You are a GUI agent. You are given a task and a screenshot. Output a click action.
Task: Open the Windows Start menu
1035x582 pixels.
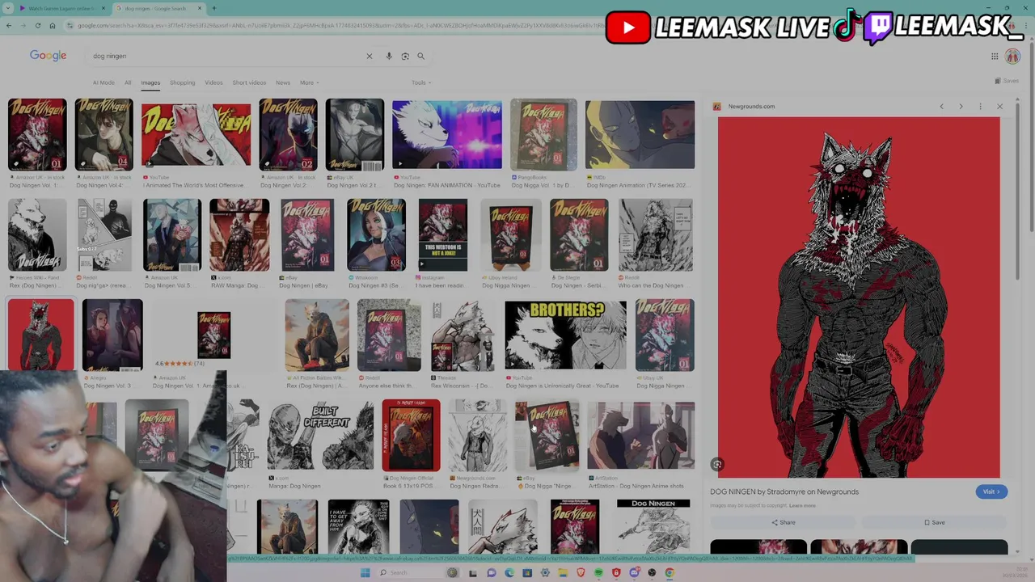click(365, 573)
